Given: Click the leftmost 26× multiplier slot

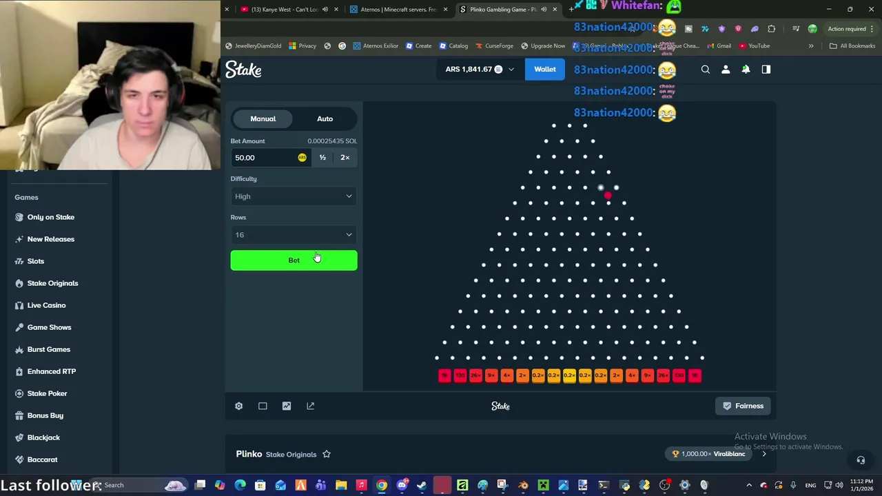Looking at the screenshot, I should pyautogui.click(x=475, y=375).
